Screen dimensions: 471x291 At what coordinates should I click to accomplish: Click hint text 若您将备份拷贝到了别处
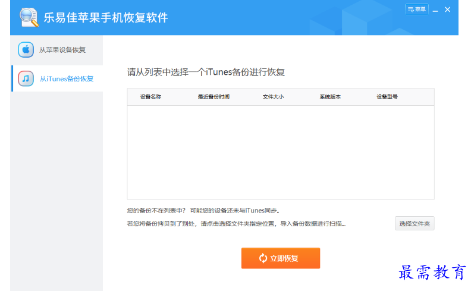click(161, 224)
